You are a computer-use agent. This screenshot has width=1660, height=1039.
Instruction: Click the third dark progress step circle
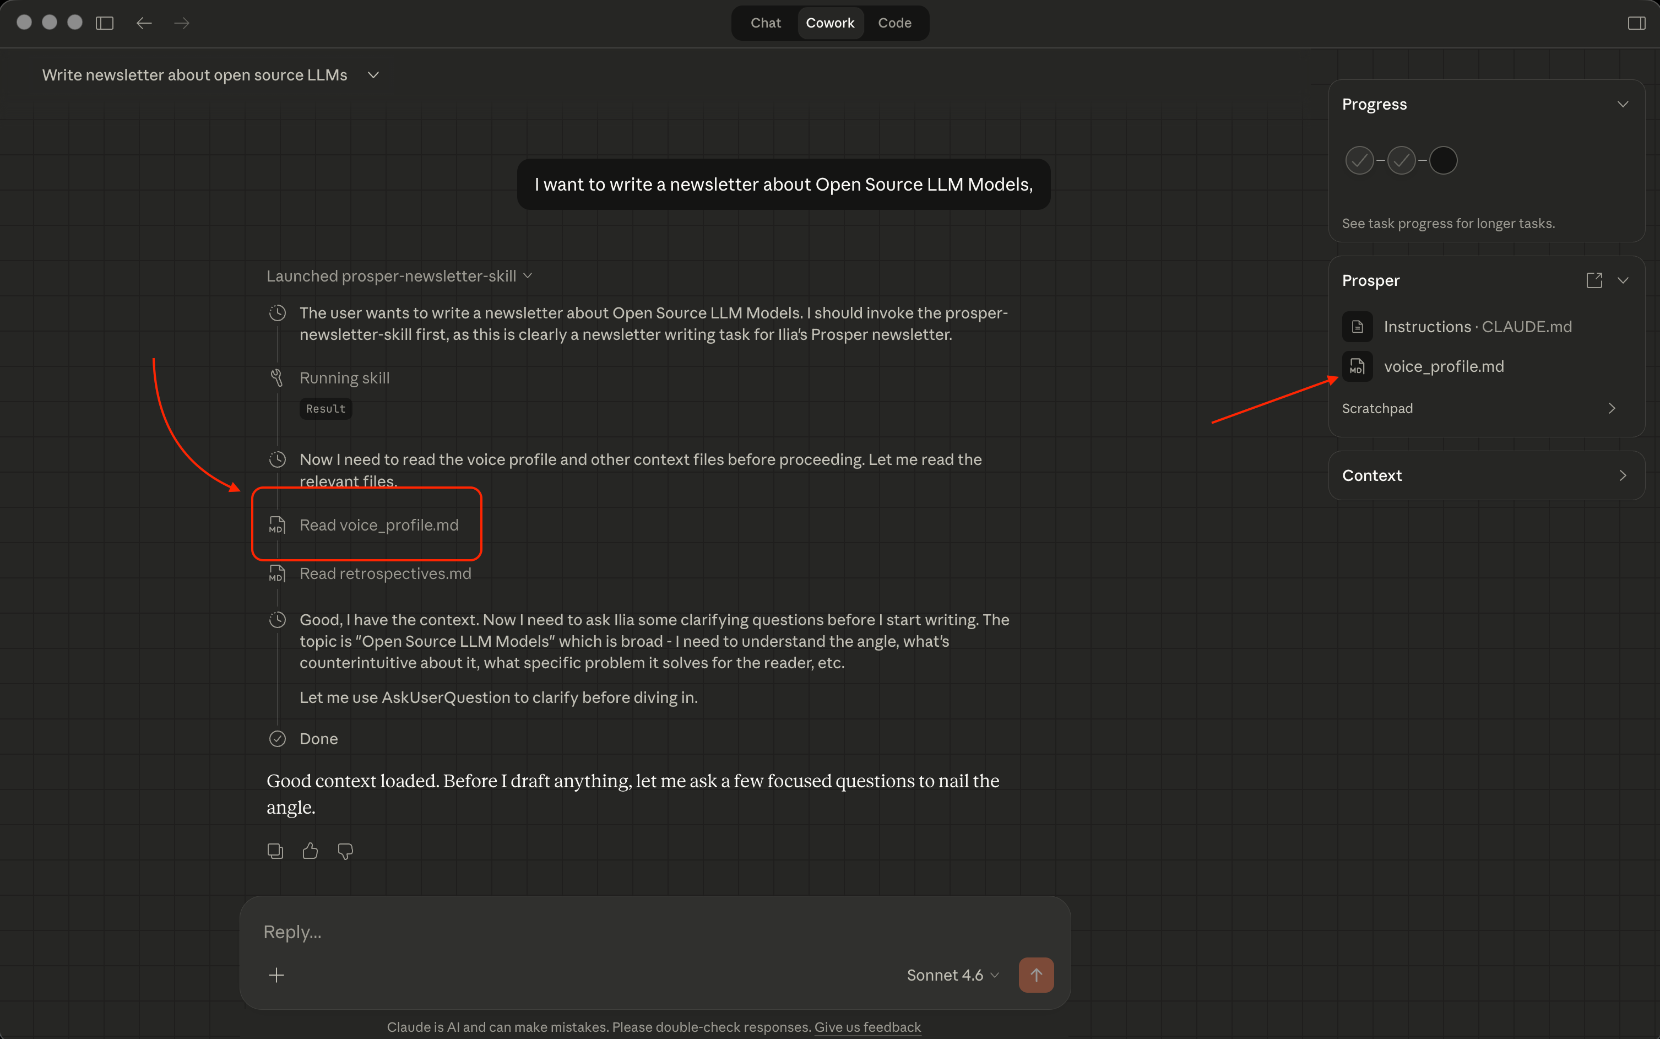pos(1443,160)
